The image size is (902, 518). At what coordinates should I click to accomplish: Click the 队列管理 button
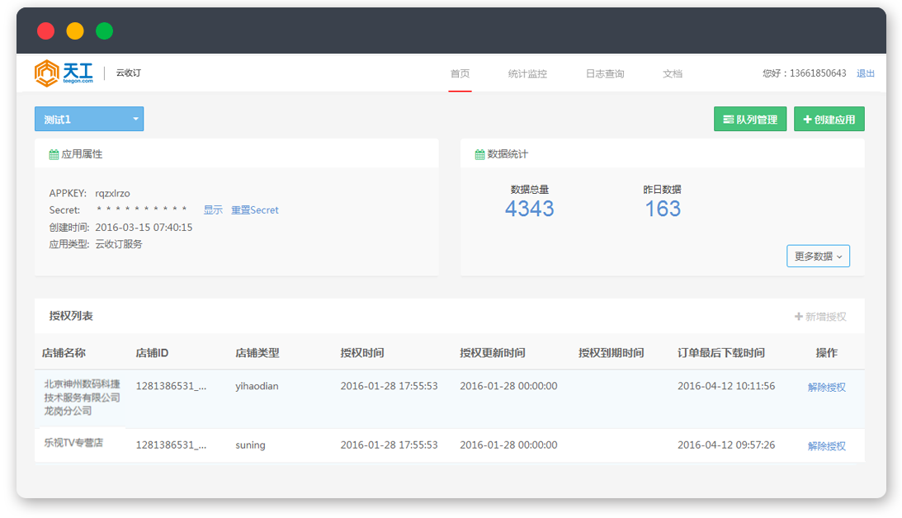click(x=749, y=120)
